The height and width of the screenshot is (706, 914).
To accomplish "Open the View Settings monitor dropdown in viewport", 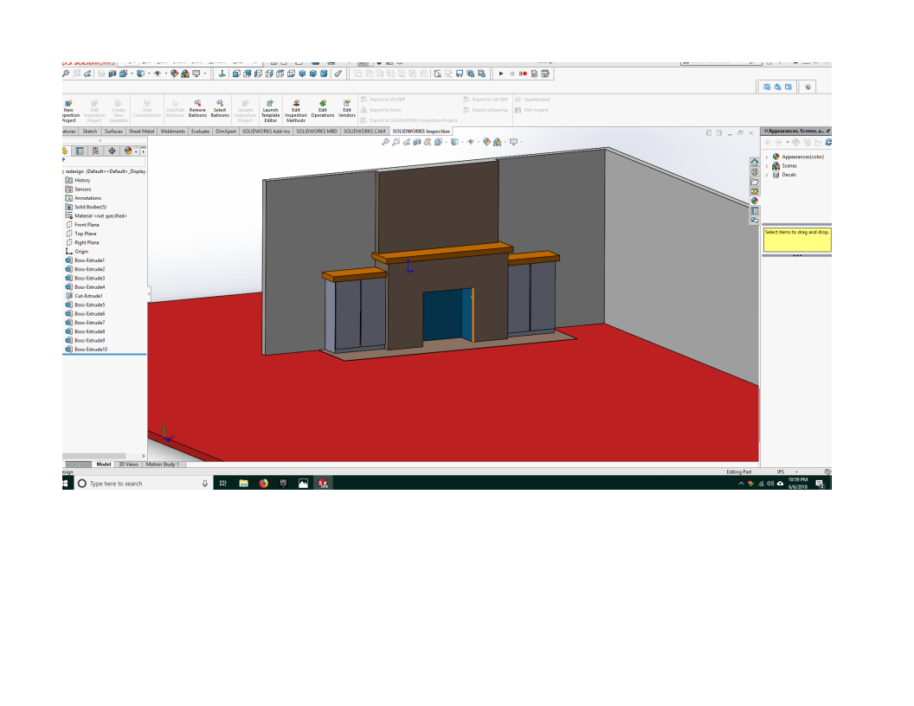I will tap(521, 142).
